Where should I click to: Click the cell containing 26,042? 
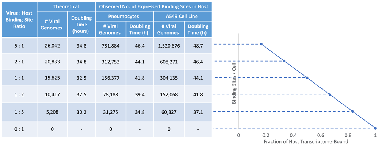click(52, 45)
